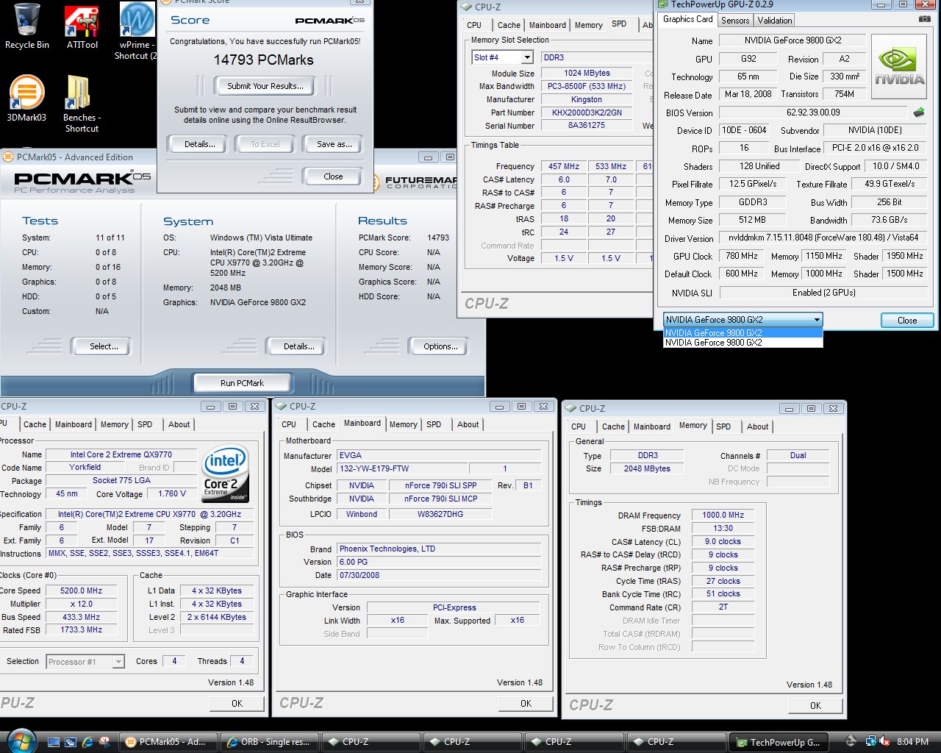This screenshot has height=753, width=941.
Task: Click the network icon in system tray
Action: point(870,742)
